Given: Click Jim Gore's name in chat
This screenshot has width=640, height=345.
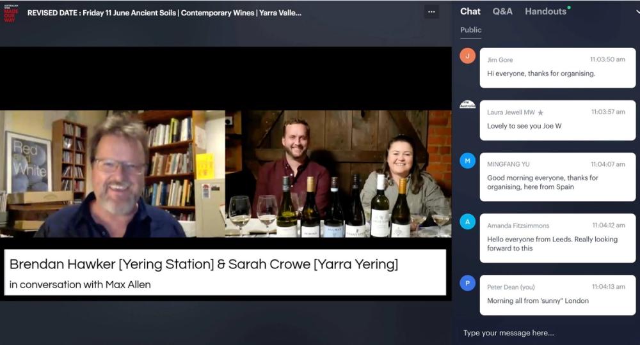Looking at the screenshot, I should [500, 60].
